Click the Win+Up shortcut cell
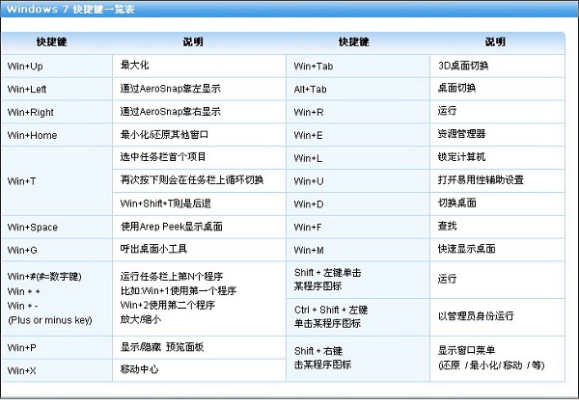Viewport: 579px width, 406px height. tap(26, 66)
